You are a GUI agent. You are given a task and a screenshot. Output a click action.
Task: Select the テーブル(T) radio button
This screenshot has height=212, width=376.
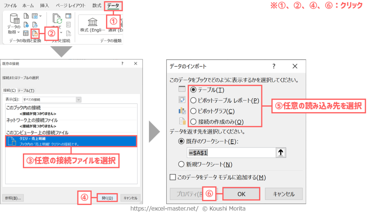(193, 90)
